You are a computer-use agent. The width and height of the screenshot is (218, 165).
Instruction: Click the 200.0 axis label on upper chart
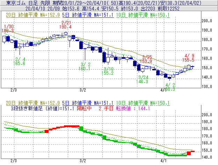click(x=207, y=21)
